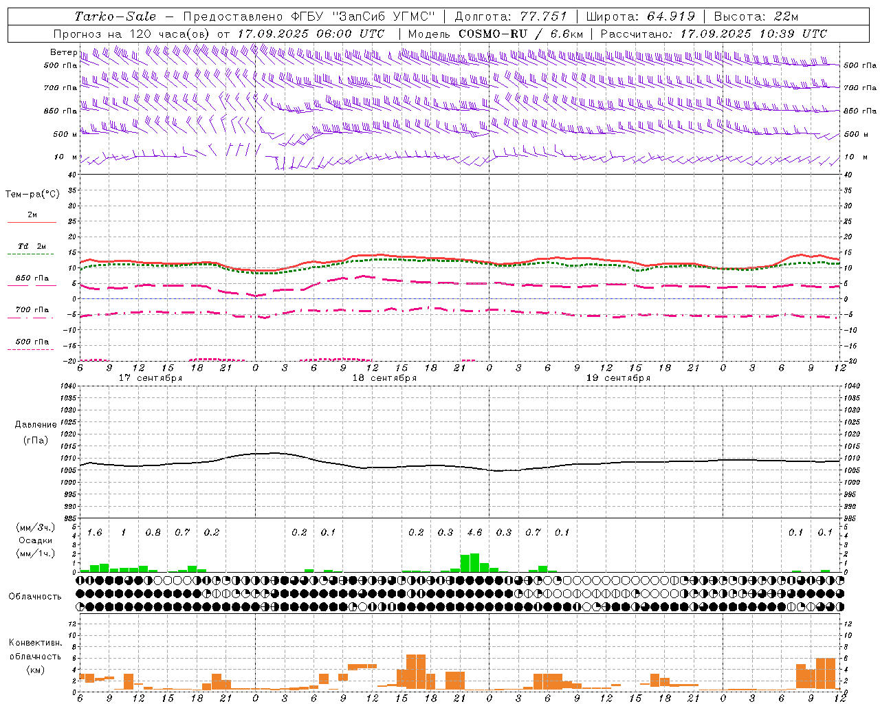Click the "Td 2м" legend label
The image size is (880, 704).
(32, 246)
